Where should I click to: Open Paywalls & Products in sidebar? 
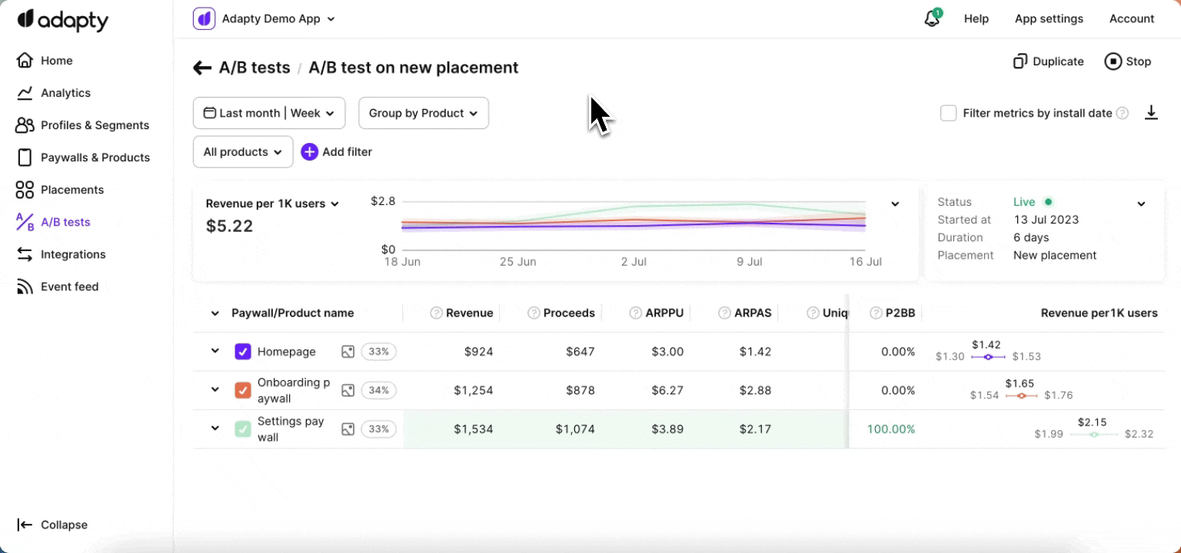(x=95, y=157)
